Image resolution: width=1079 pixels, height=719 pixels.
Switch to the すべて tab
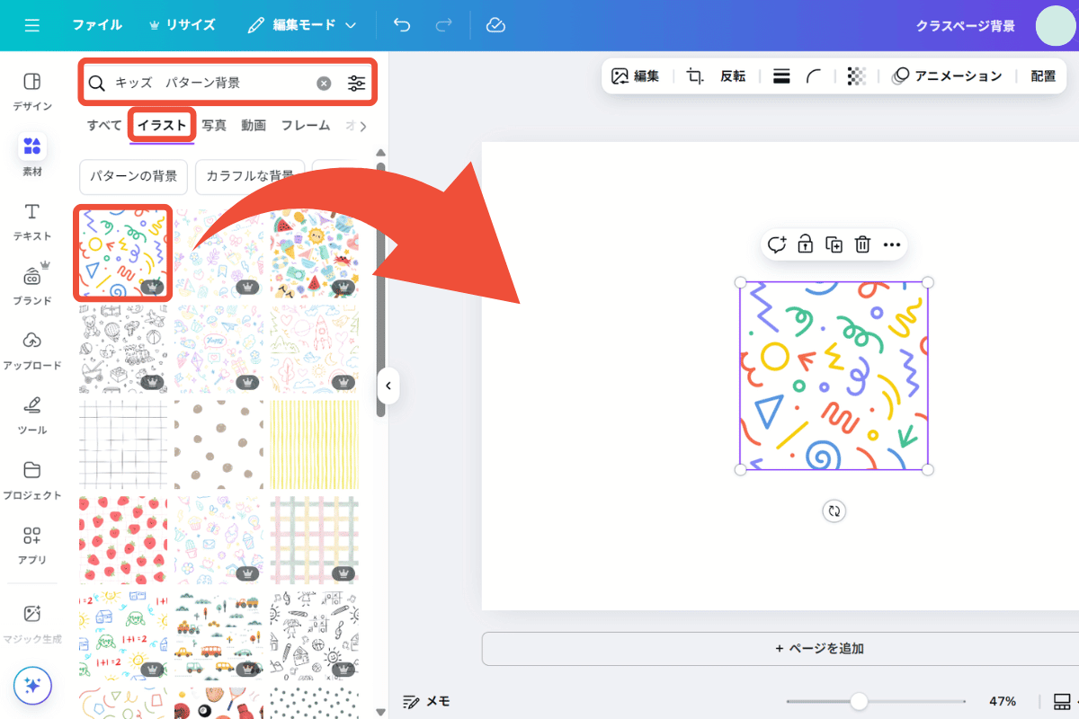click(104, 125)
